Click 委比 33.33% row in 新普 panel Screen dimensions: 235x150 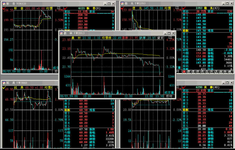(89, 12)
